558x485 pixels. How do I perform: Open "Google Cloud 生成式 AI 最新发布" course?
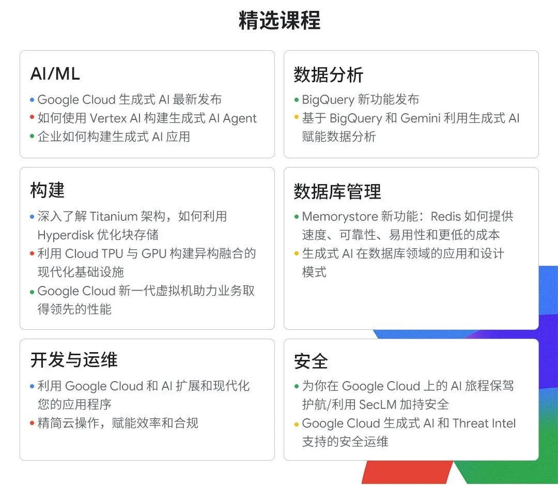(130, 99)
